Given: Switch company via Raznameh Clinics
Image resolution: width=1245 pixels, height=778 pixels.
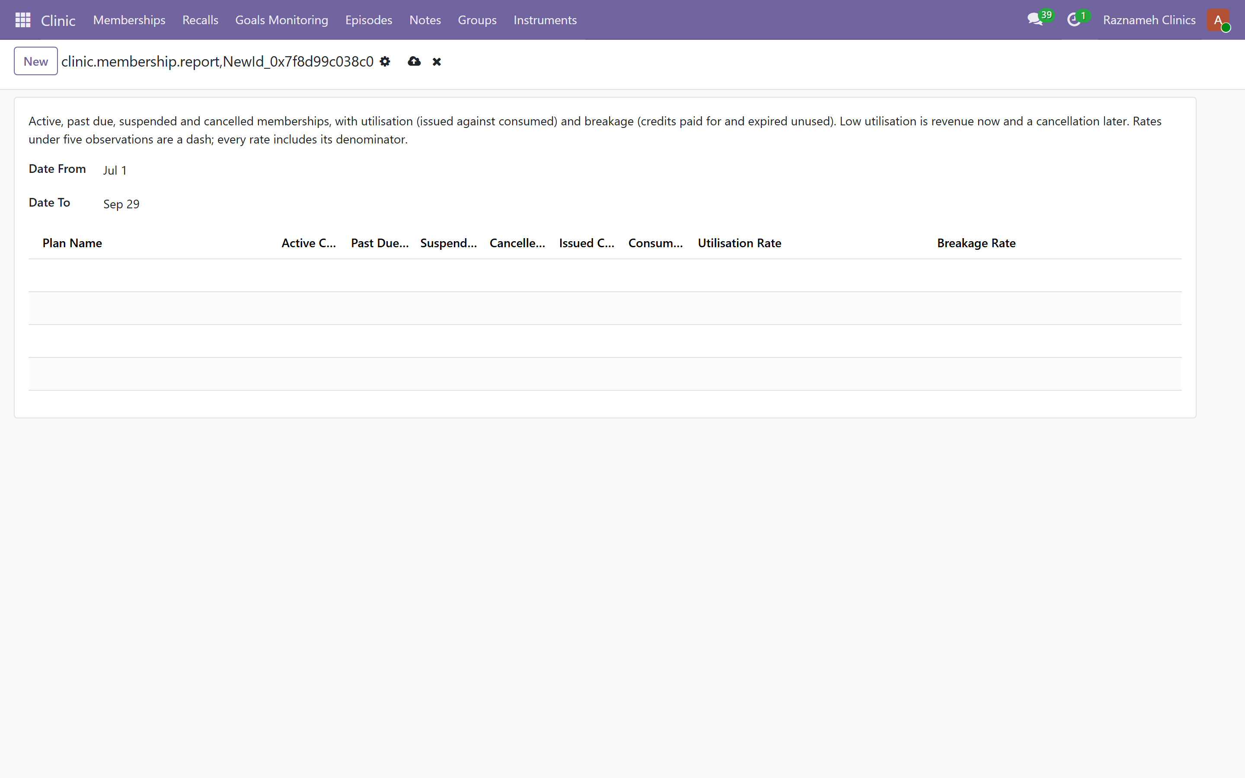Looking at the screenshot, I should click(x=1149, y=20).
